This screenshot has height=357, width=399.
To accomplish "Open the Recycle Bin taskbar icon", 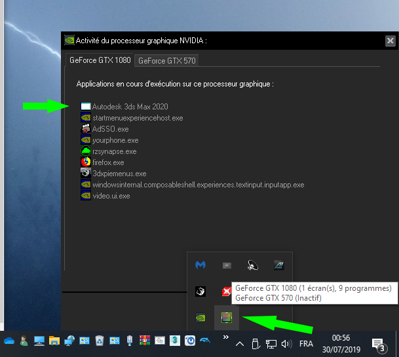I will 100,341.
